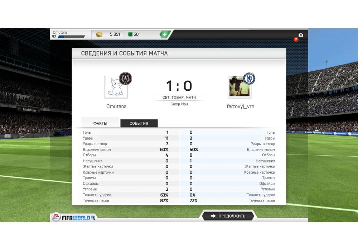Click the 1 : 0 match score
Image resolution: width=358 pixels, height=251 pixels.
179,86
